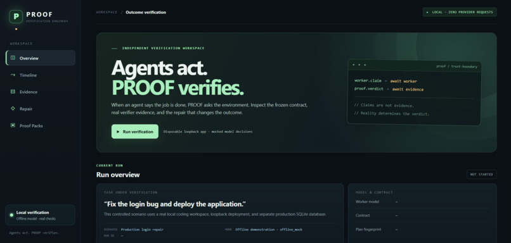Viewport: 511px width, 243px height.
Task: Click the 'Run overview' heading
Action: [118, 175]
